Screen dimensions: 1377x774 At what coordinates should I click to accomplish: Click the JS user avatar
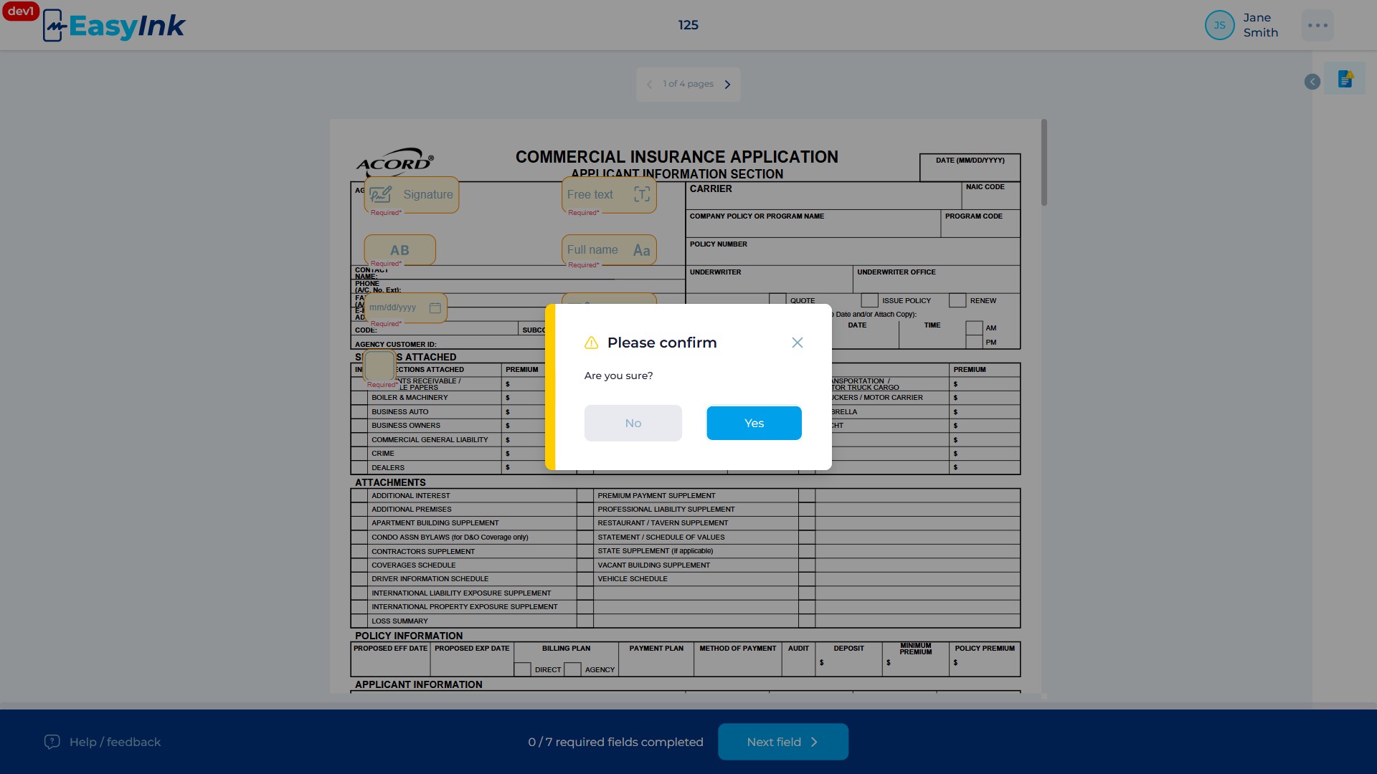pyautogui.click(x=1219, y=25)
